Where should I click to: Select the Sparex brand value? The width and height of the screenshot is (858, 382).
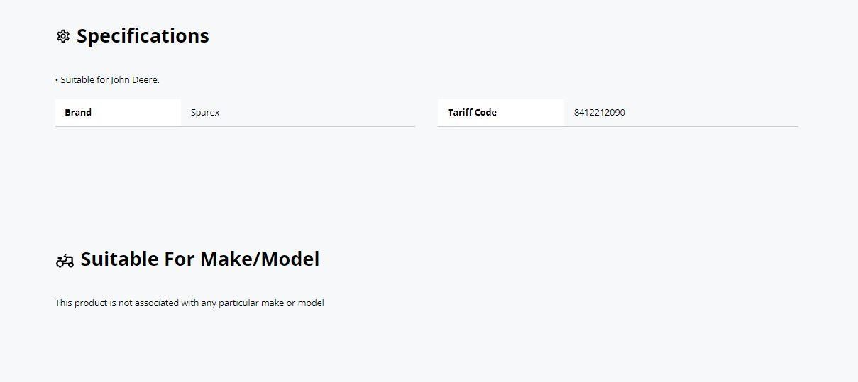pyautogui.click(x=205, y=112)
